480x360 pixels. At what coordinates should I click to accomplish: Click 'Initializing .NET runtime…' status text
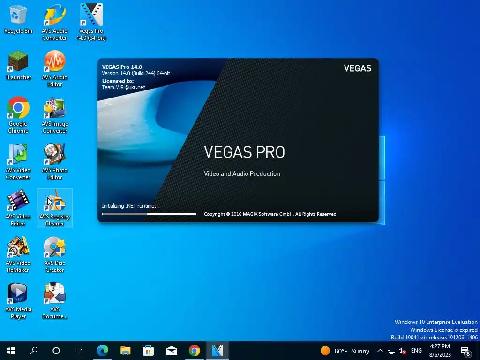point(131,206)
